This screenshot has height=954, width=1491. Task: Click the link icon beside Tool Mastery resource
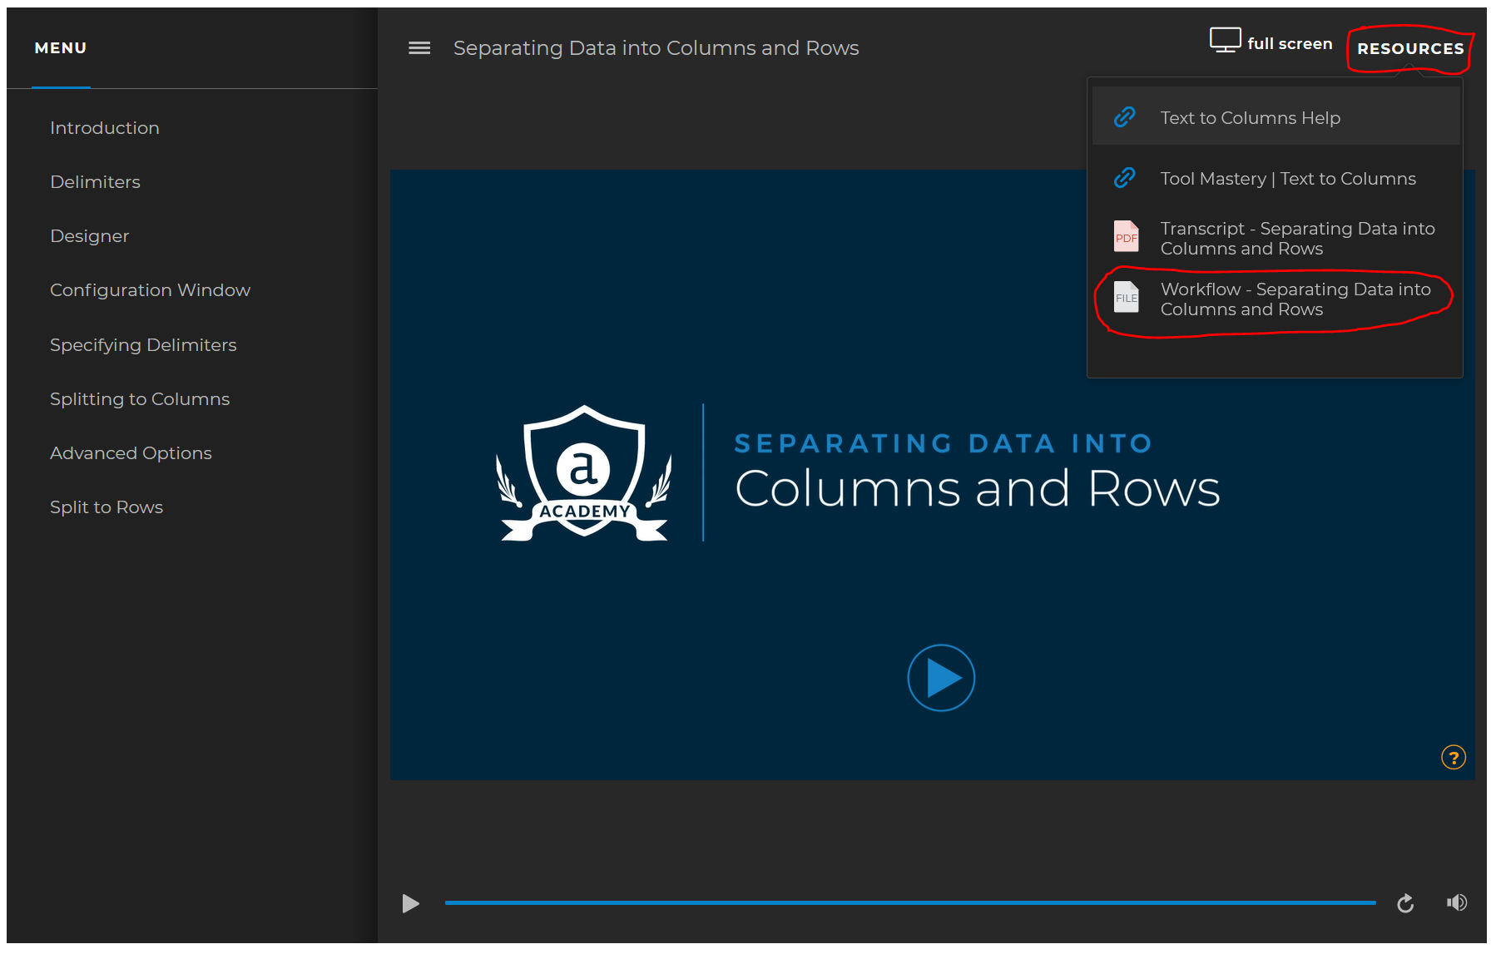(x=1125, y=178)
